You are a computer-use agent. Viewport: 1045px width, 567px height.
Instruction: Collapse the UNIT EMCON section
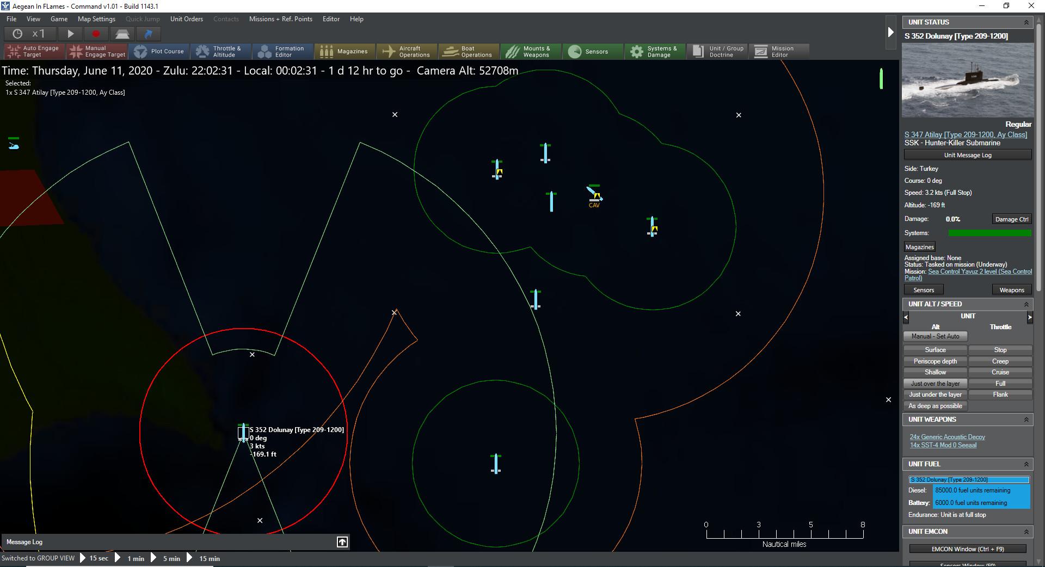tap(1028, 532)
